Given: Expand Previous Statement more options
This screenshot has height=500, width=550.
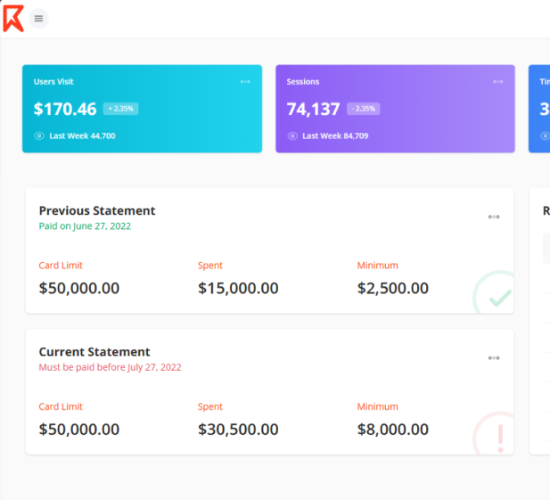Looking at the screenshot, I should 494,217.
